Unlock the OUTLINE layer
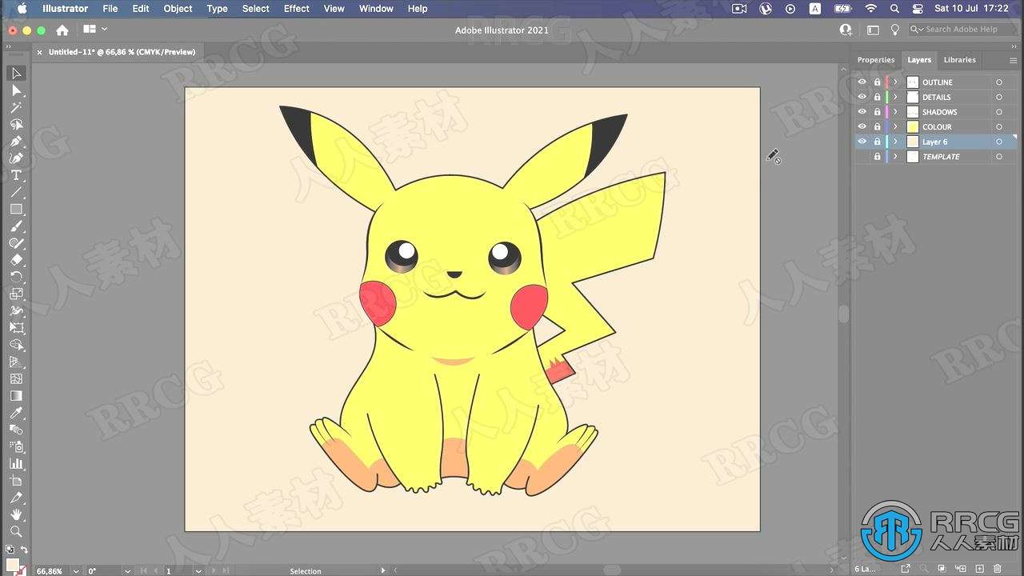1024x576 pixels. [x=877, y=82]
